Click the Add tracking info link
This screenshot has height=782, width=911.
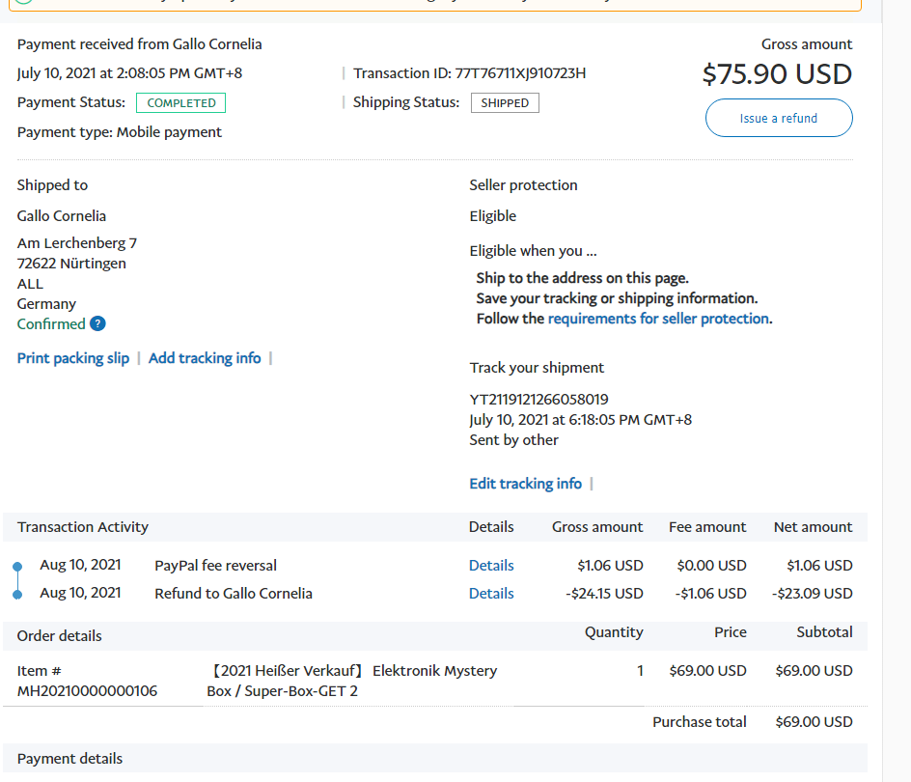point(205,358)
